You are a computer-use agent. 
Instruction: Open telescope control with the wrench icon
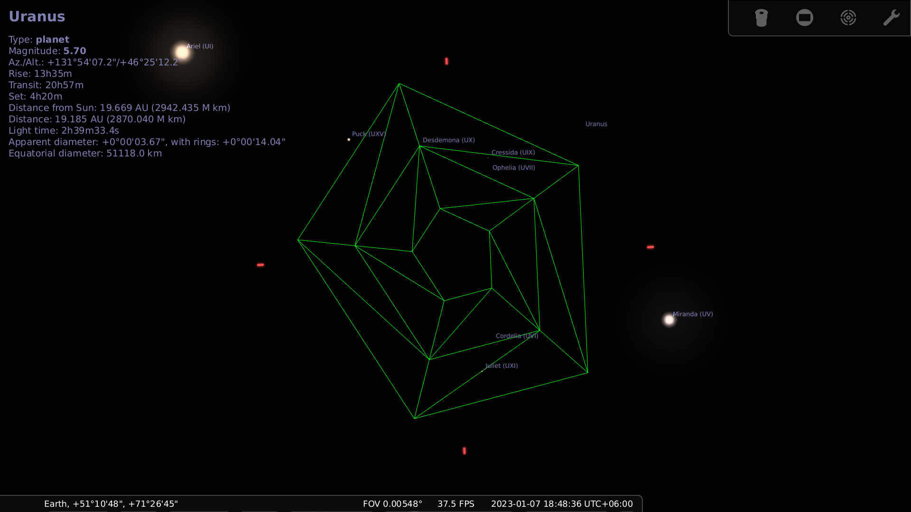[x=892, y=18]
